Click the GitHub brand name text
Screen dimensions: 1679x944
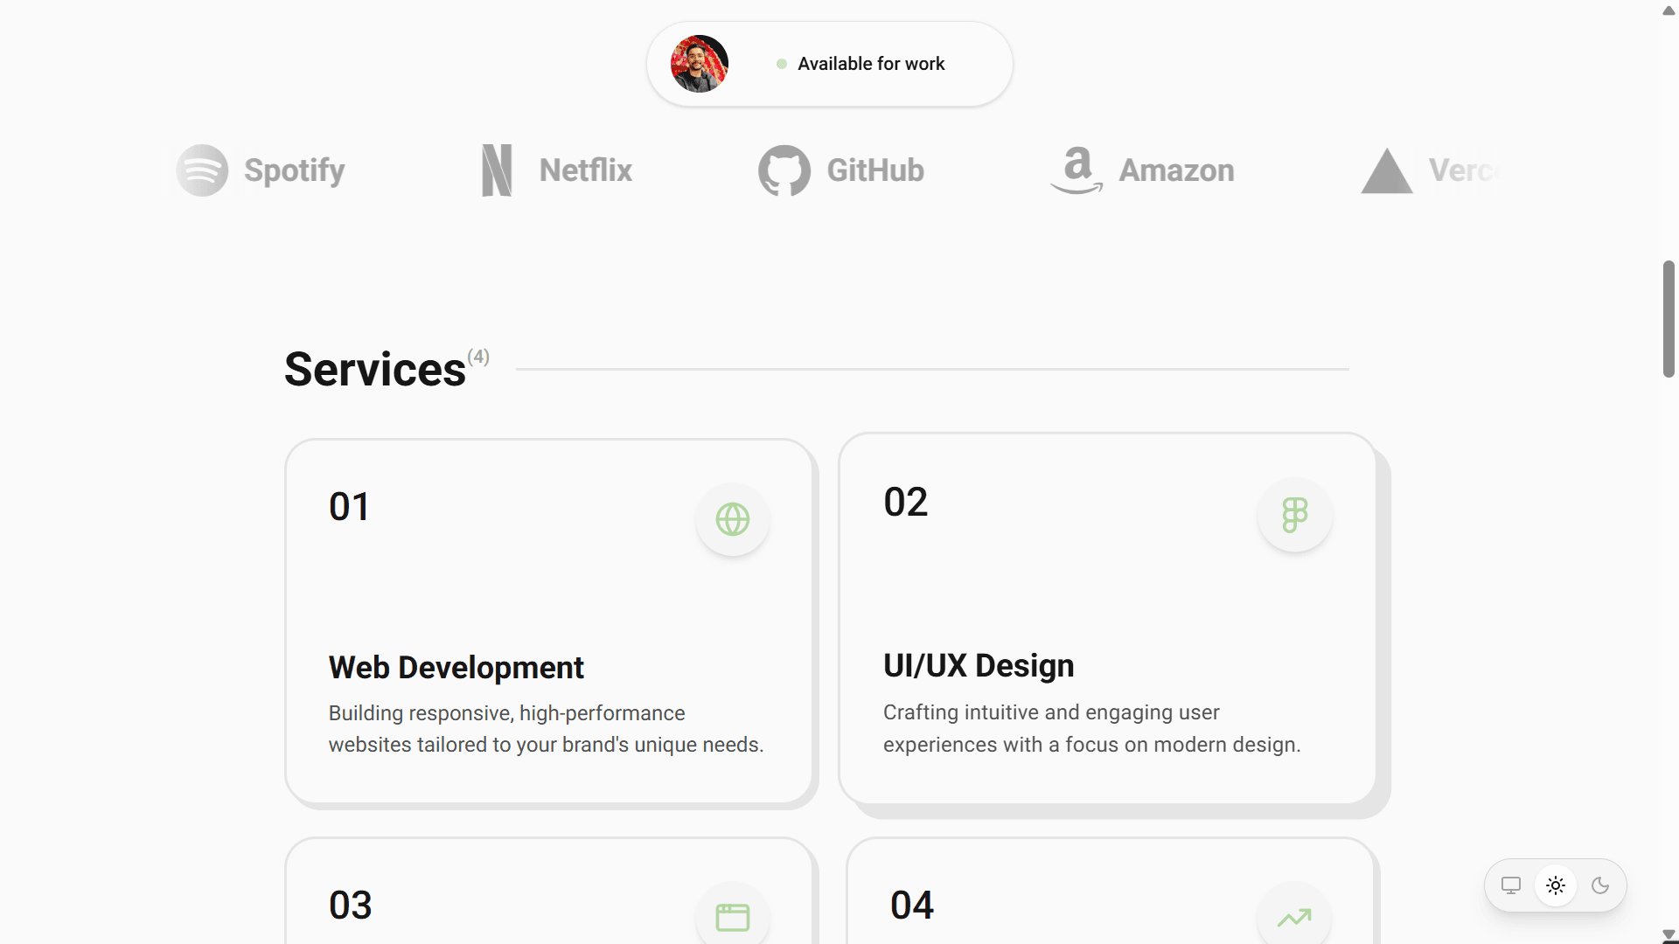875,170
